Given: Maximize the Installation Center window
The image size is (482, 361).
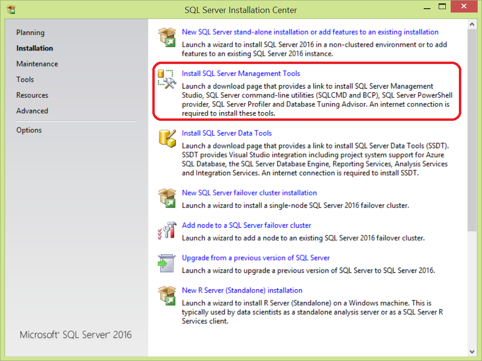Looking at the screenshot, I should coord(442,7).
